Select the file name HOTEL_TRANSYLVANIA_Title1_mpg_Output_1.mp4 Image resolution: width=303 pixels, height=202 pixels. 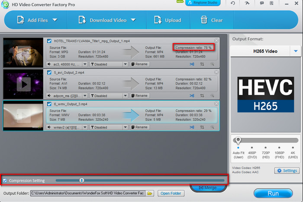click(x=92, y=41)
